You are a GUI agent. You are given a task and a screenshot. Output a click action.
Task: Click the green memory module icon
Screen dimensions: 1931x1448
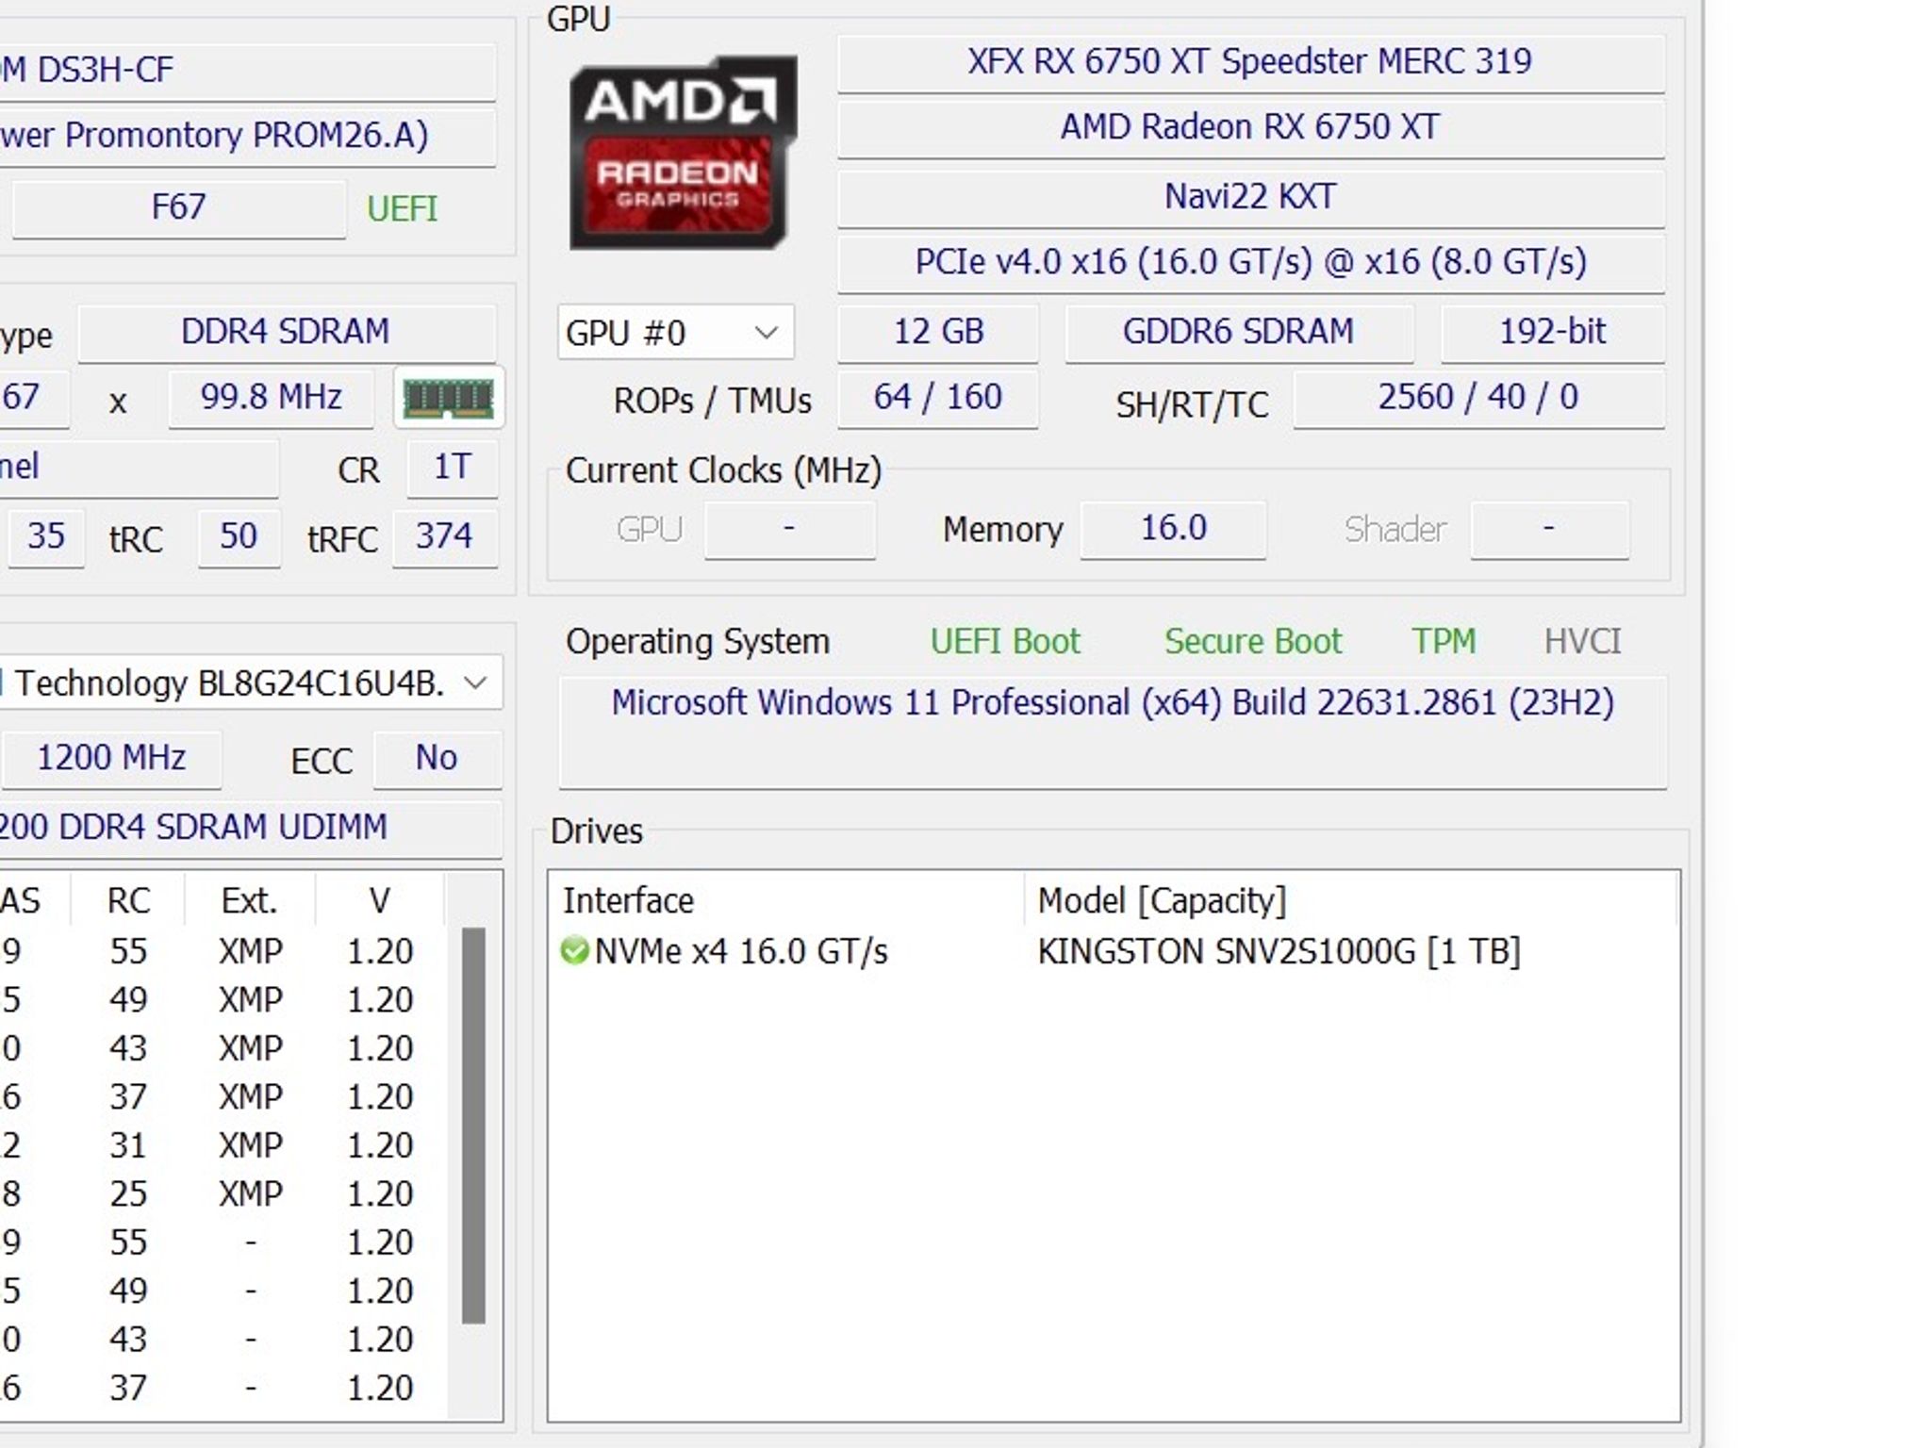coord(449,398)
